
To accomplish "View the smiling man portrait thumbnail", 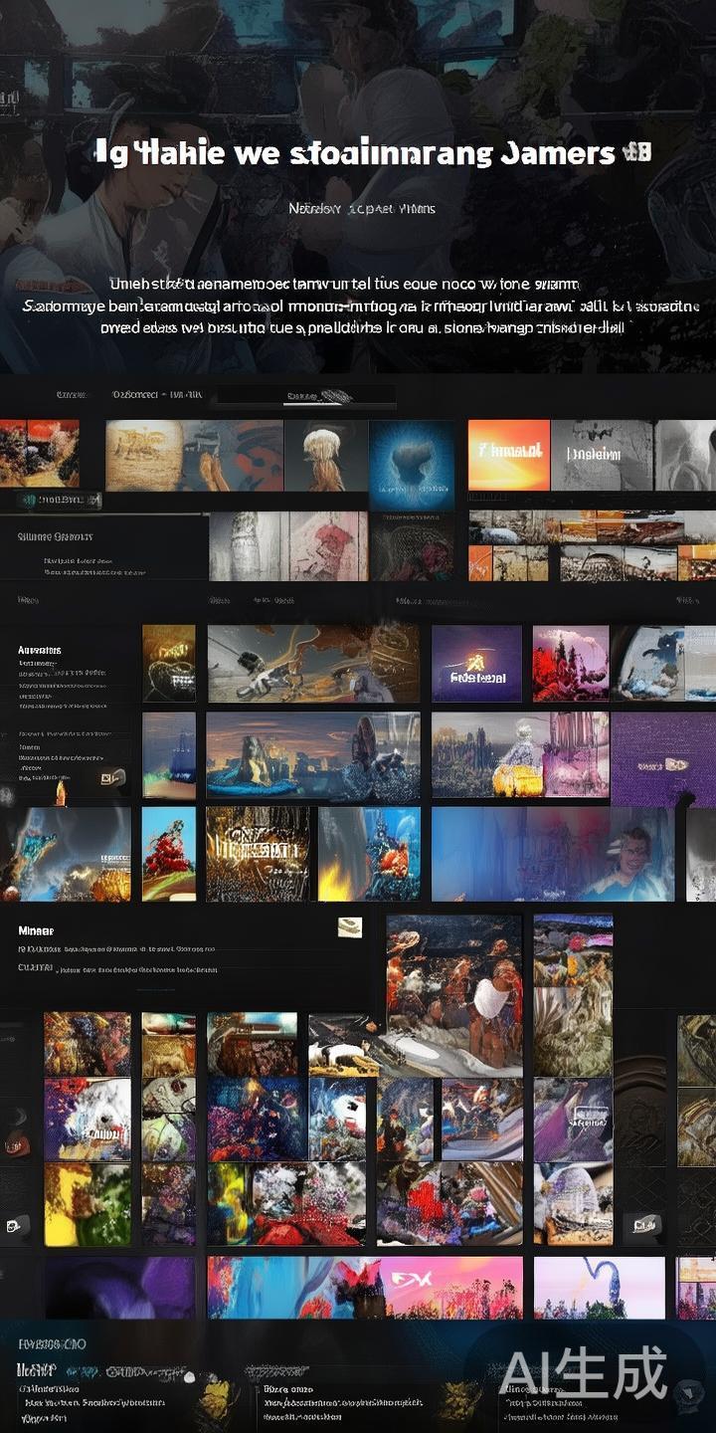I will [x=626, y=856].
